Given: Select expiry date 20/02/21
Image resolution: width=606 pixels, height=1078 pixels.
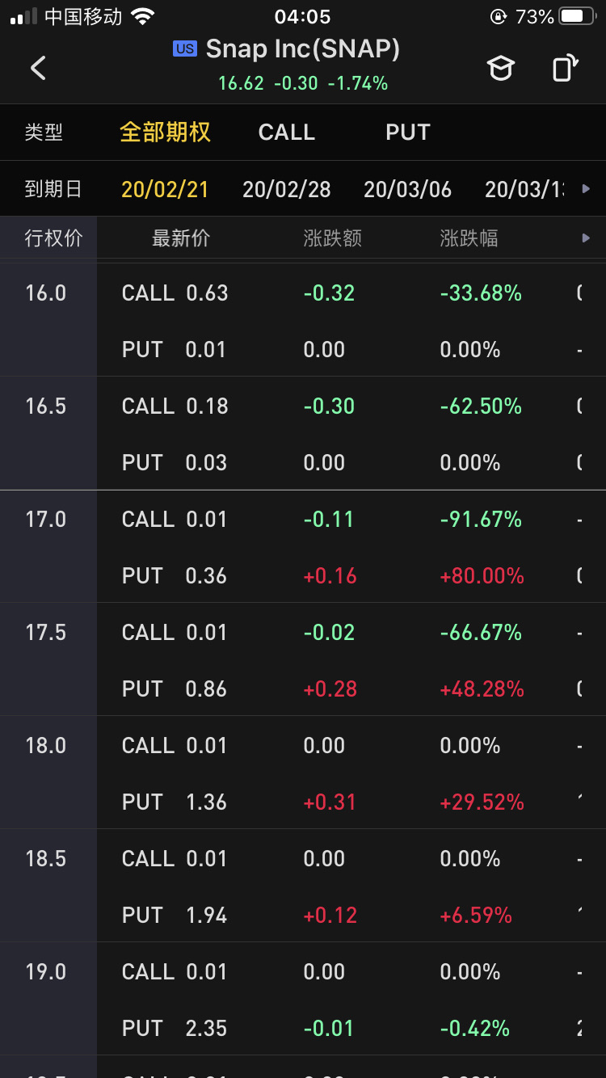Looking at the screenshot, I should point(165,189).
